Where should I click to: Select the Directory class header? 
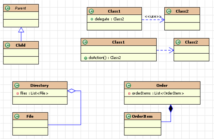point(40,85)
